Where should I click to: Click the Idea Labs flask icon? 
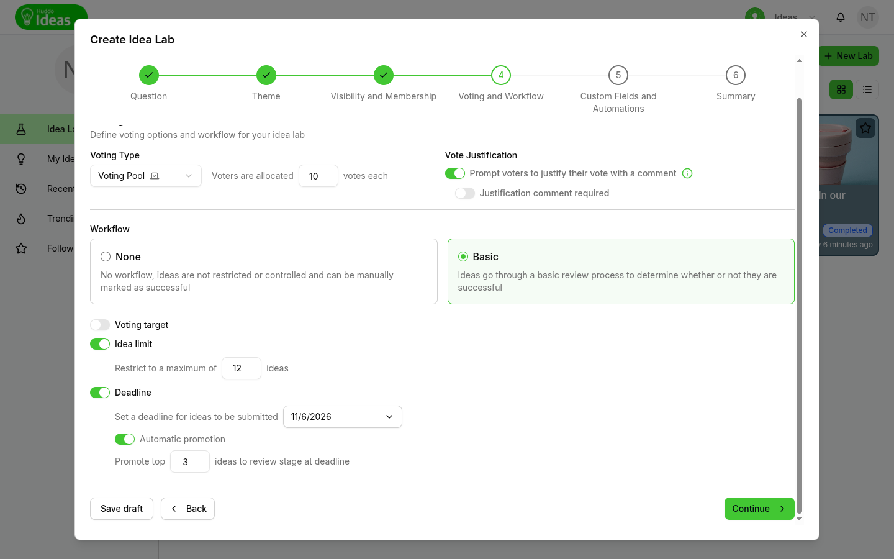(x=21, y=129)
